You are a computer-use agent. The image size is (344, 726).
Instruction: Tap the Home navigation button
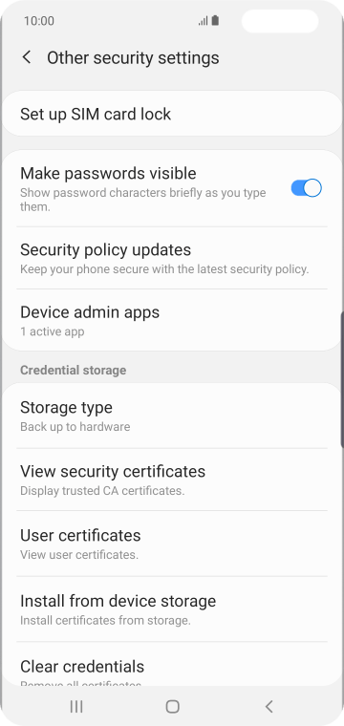172,706
